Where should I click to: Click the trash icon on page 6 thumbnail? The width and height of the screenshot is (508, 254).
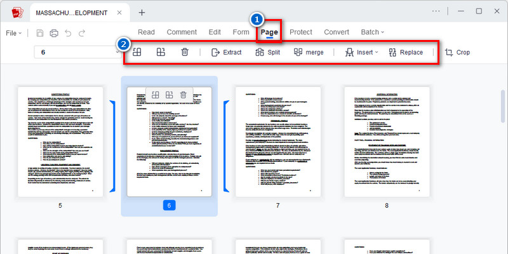click(184, 95)
